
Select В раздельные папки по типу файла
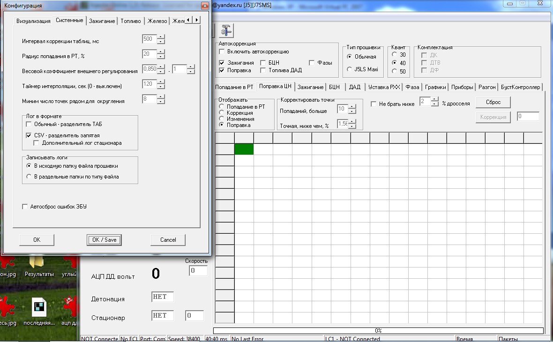pos(29,177)
